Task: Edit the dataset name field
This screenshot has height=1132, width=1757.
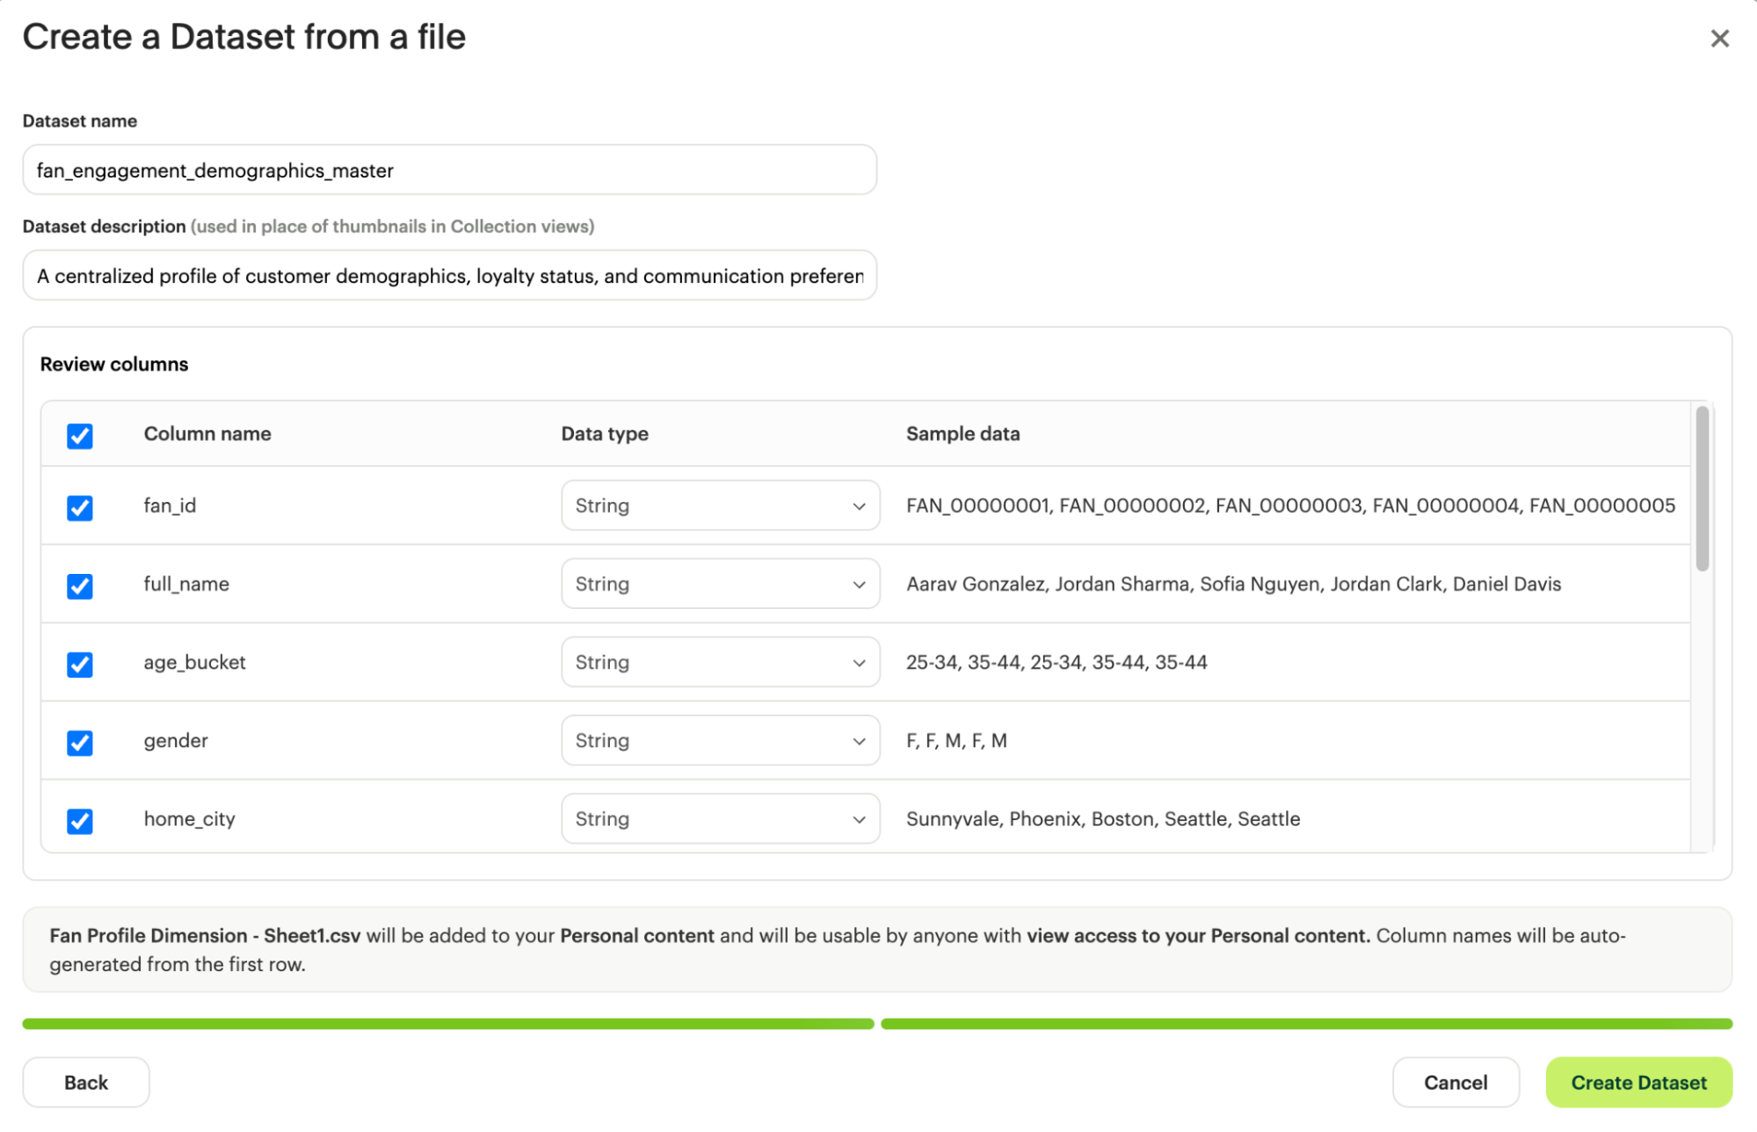Action: click(x=449, y=170)
